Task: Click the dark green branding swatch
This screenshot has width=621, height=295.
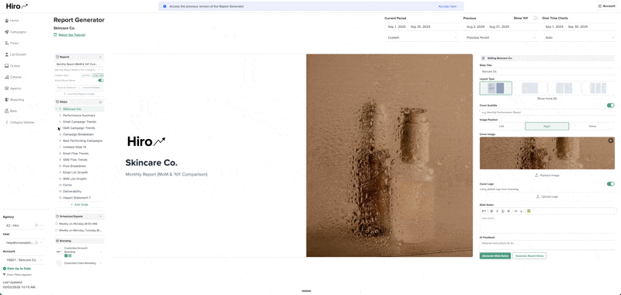Action: point(66,256)
